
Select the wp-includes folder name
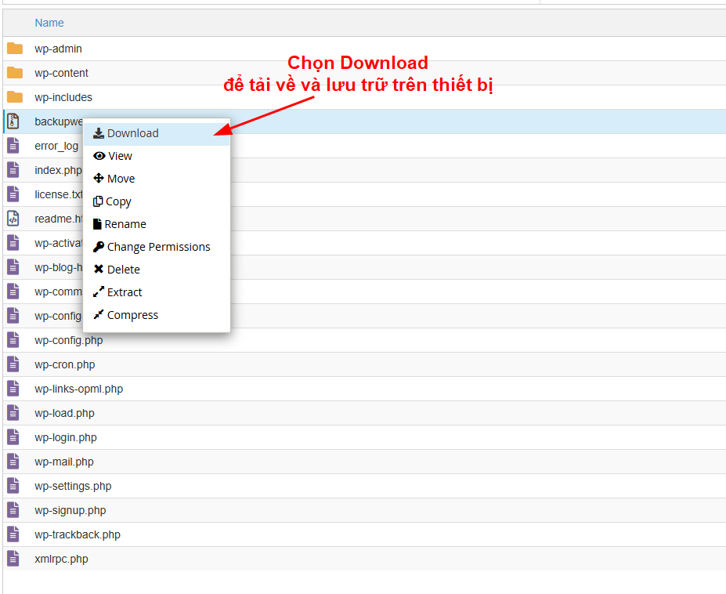[x=63, y=97]
